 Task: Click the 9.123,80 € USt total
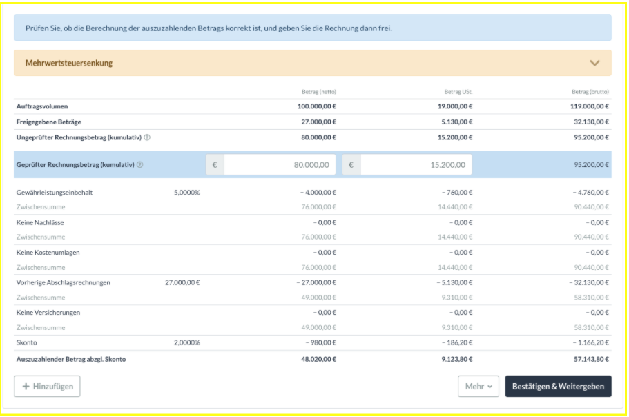tap(457, 359)
